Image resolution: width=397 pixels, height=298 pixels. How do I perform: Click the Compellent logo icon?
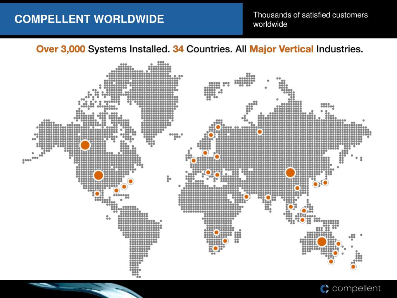(x=325, y=289)
